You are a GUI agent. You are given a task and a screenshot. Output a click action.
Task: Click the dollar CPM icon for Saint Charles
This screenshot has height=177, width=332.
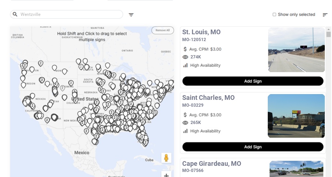[185, 115]
